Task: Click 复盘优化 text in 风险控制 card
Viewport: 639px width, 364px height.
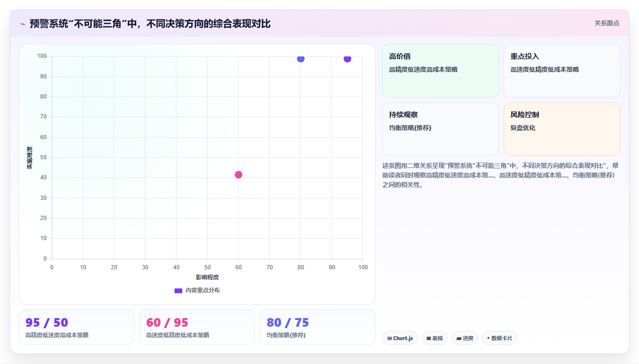Action: (x=523, y=128)
